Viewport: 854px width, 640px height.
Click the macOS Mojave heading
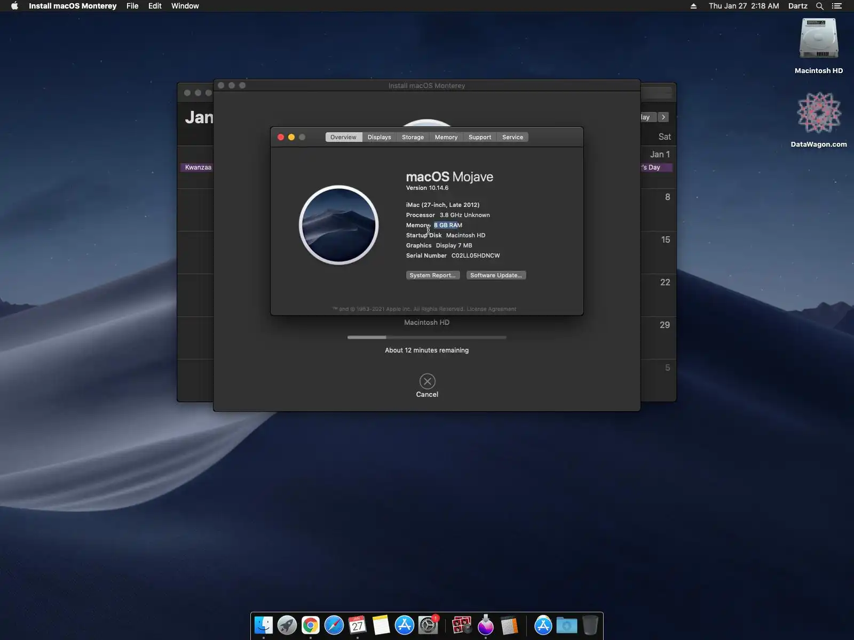pyautogui.click(x=449, y=177)
